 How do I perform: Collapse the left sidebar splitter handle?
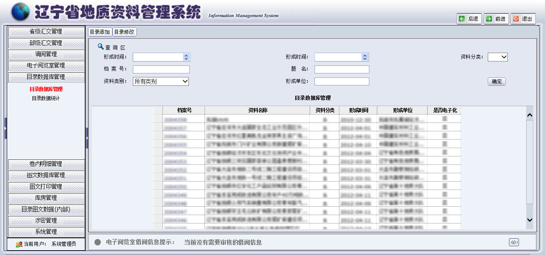point(87,138)
